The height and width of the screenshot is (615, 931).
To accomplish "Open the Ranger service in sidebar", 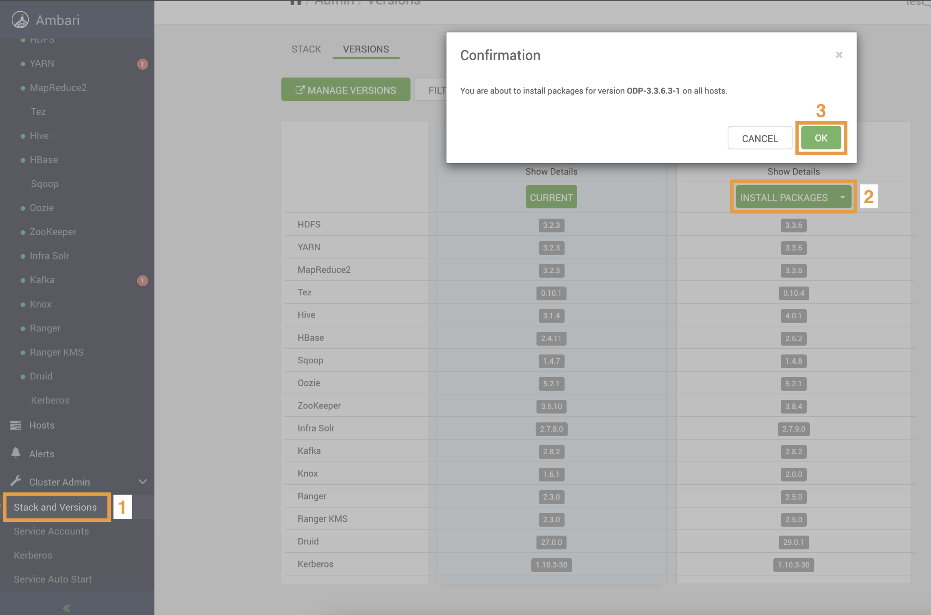I will 45,328.
